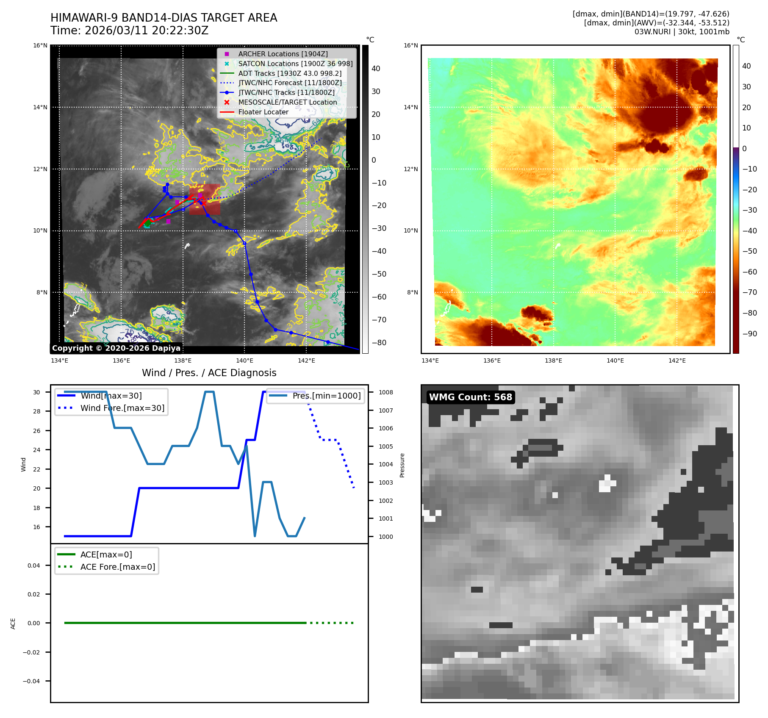Click the solid green ACE[max=0] legend line
The image size is (768, 718).
click(66, 554)
